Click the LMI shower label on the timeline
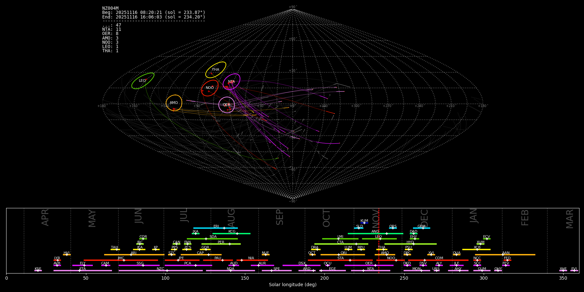The image size is (584, 292). [340, 237]
